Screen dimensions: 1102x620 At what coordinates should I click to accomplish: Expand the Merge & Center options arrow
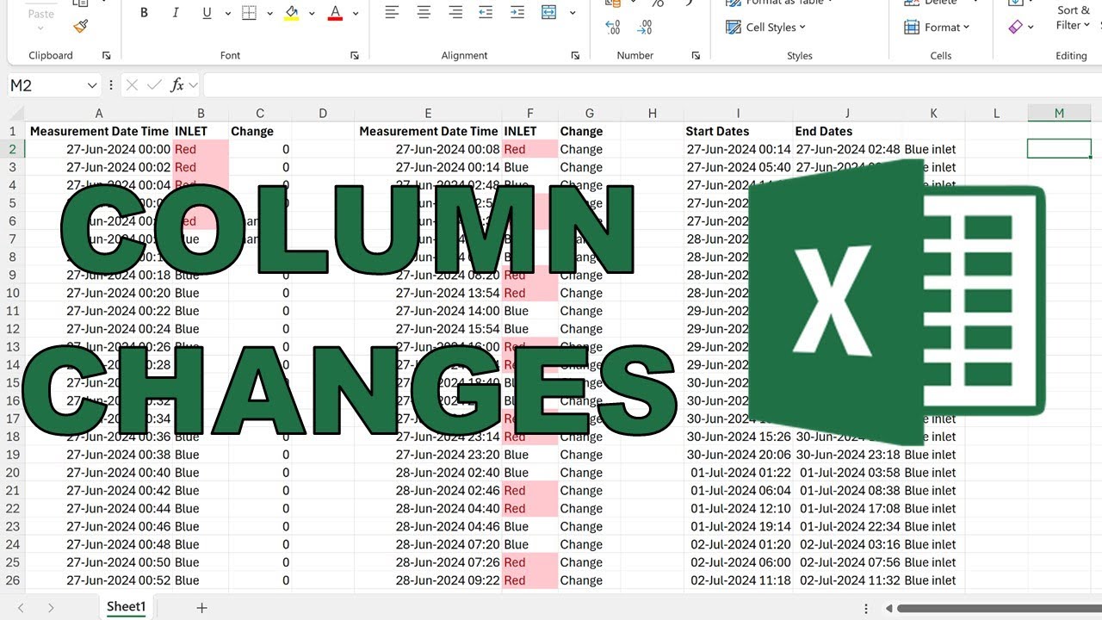pyautogui.click(x=572, y=13)
